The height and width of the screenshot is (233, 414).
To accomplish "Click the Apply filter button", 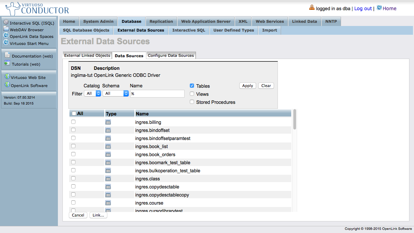I will coord(248,86).
